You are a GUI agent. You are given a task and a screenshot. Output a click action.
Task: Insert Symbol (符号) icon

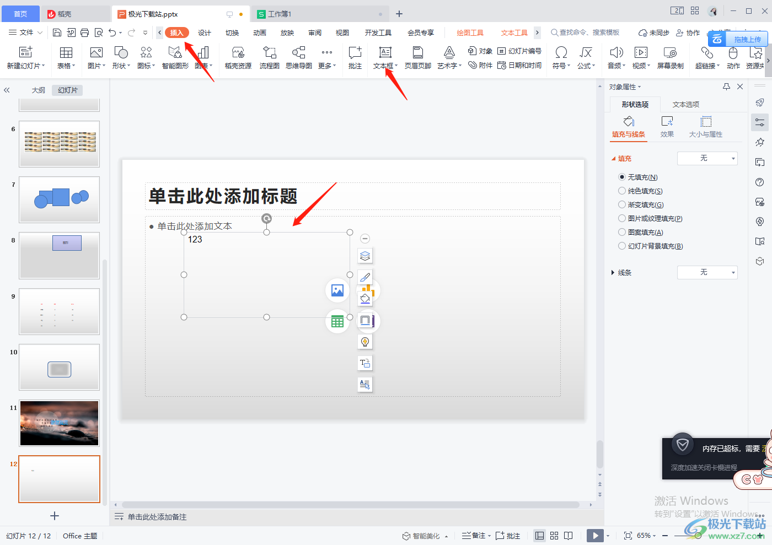[x=561, y=52]
